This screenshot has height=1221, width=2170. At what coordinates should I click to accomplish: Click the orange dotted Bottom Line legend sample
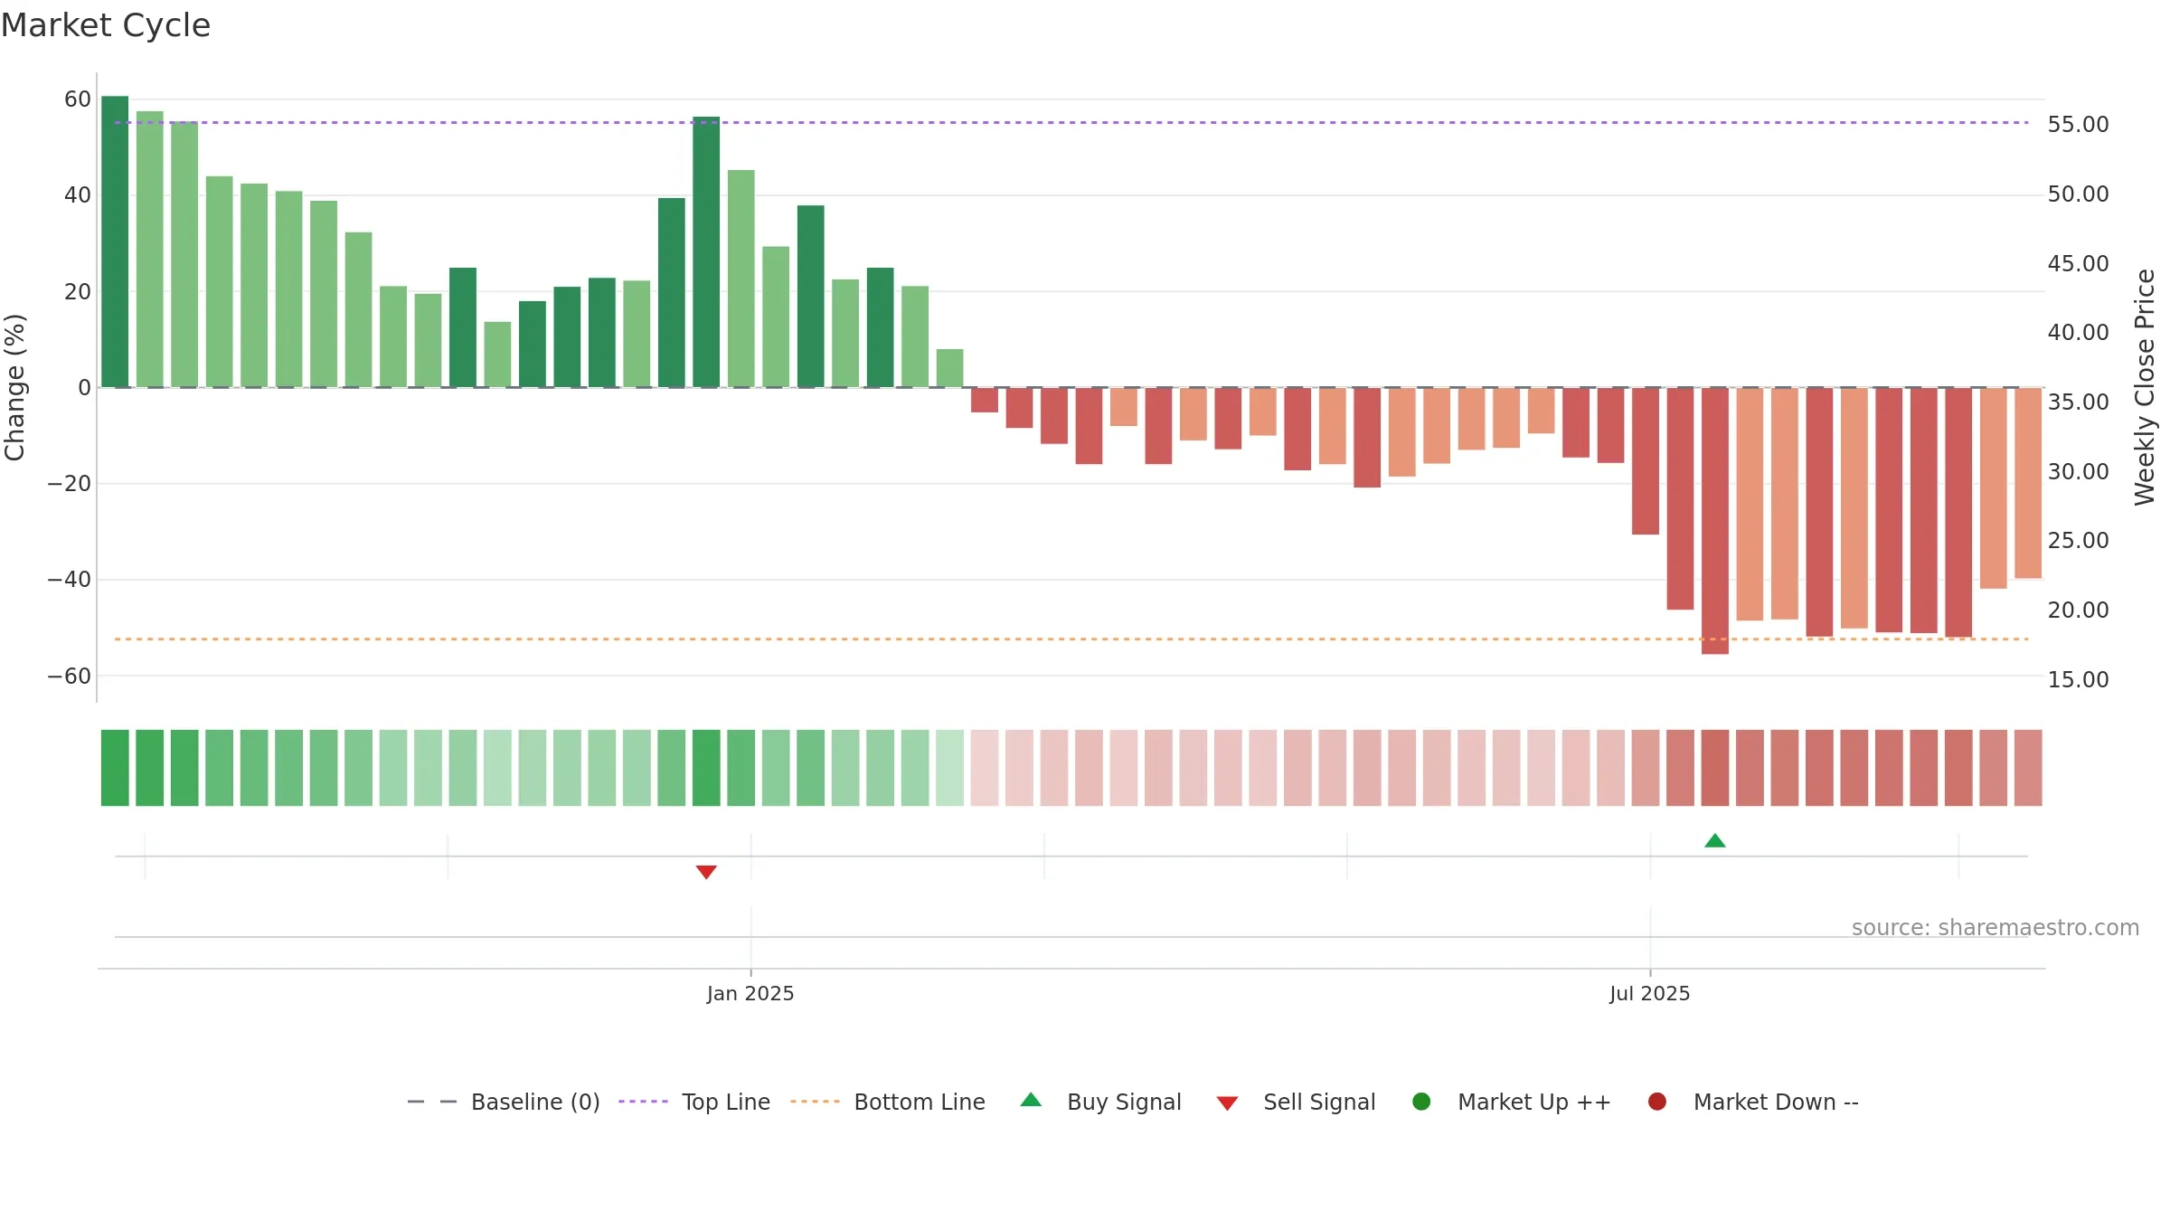pos(815,1102)
